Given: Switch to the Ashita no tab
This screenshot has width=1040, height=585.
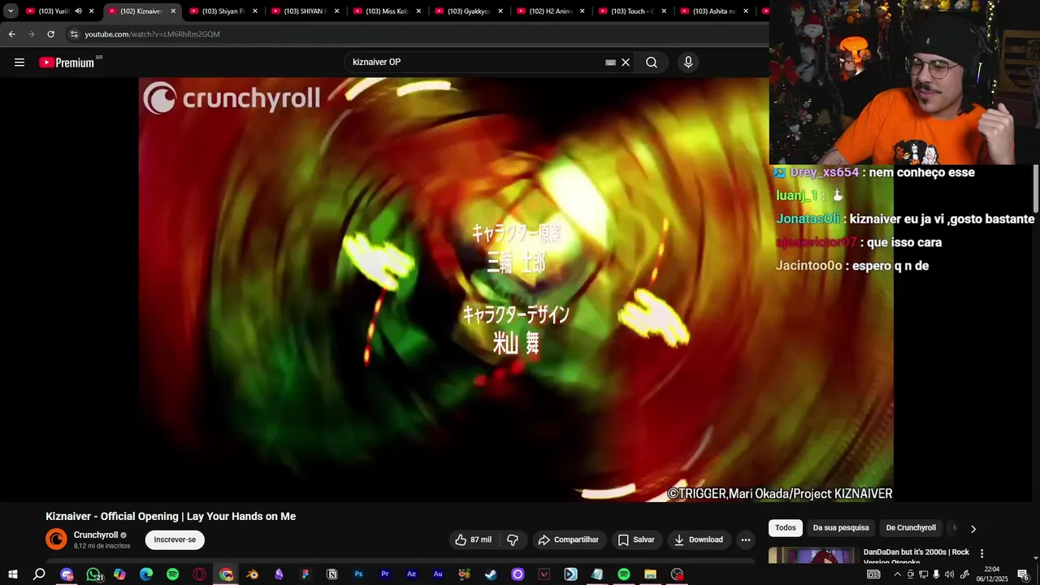Looking at the screenshot, I should (x=713, y=11).
